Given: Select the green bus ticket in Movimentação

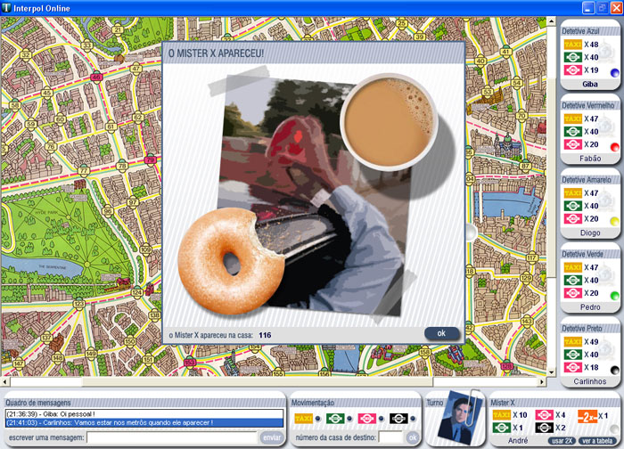Looking at the screenshot, I should (x=334, y=418).
